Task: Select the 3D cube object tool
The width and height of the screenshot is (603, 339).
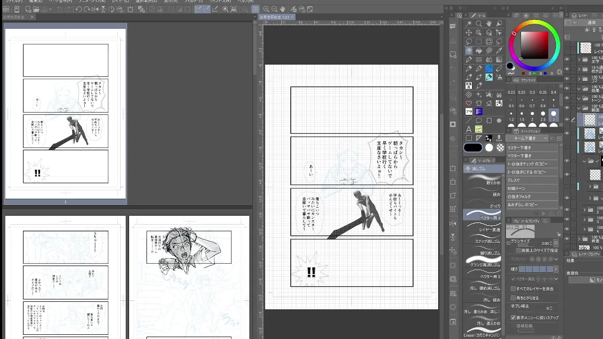Action: [x=479, y=32]
